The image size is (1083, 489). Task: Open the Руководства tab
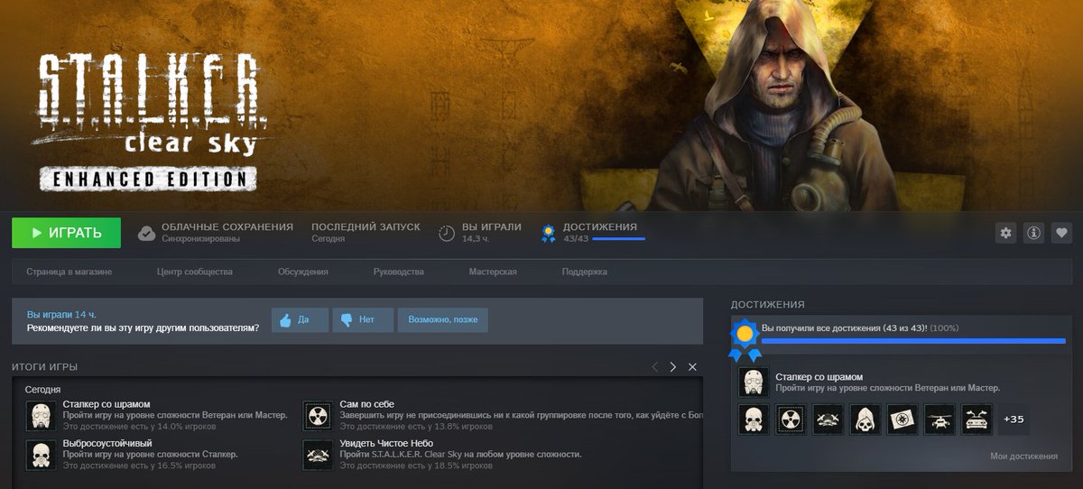[x=398, y=272]
